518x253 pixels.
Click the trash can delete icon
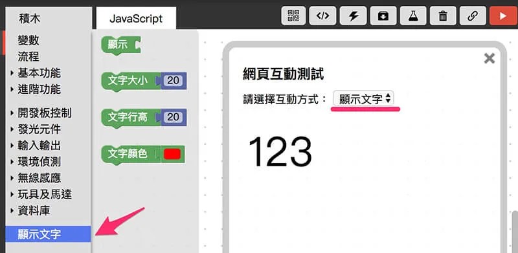click(443, 16)
